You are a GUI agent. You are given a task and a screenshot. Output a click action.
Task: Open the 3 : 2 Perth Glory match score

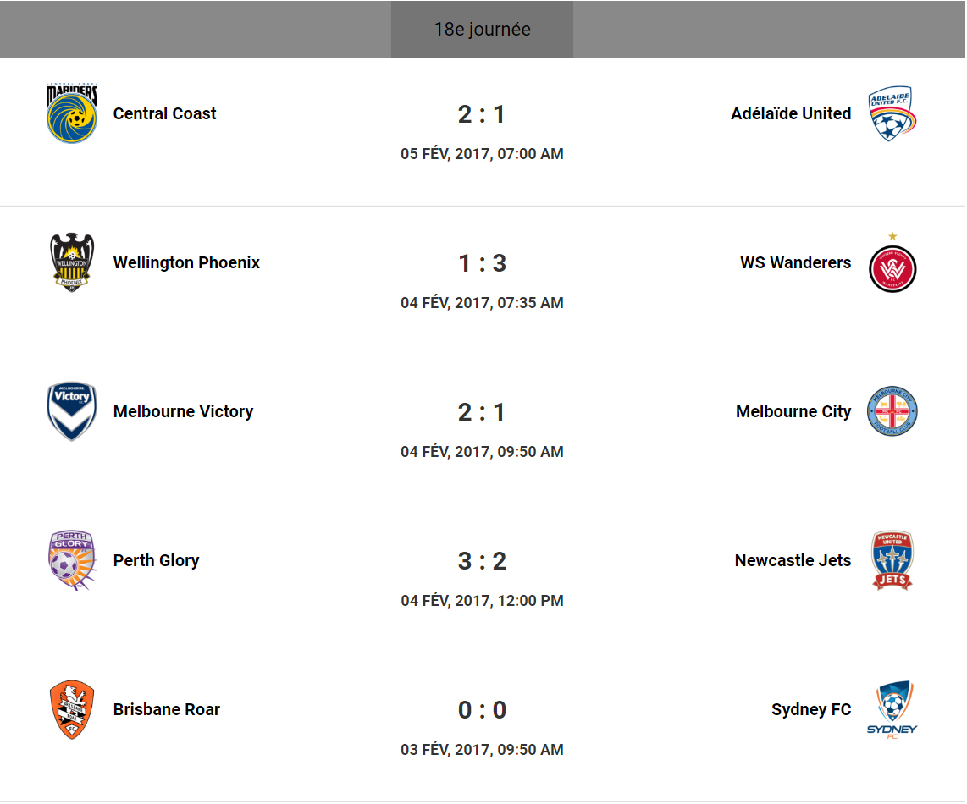482,561
